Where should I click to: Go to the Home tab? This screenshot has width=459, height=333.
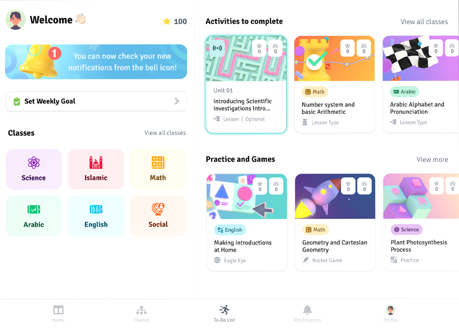tap(58, 314)
